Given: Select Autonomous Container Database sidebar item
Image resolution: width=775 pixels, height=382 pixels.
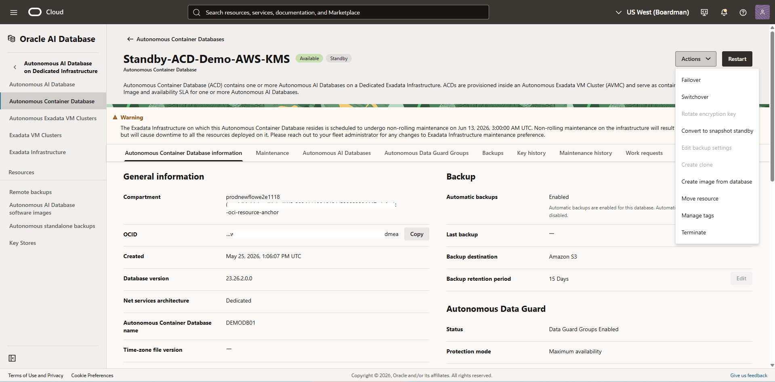Looking at the screenshot, I should click(x=53, y=101).
